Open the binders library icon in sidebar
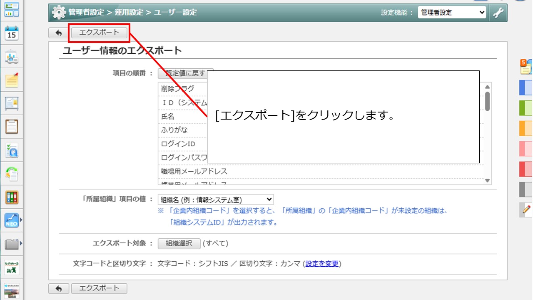 tap(12, 197)
